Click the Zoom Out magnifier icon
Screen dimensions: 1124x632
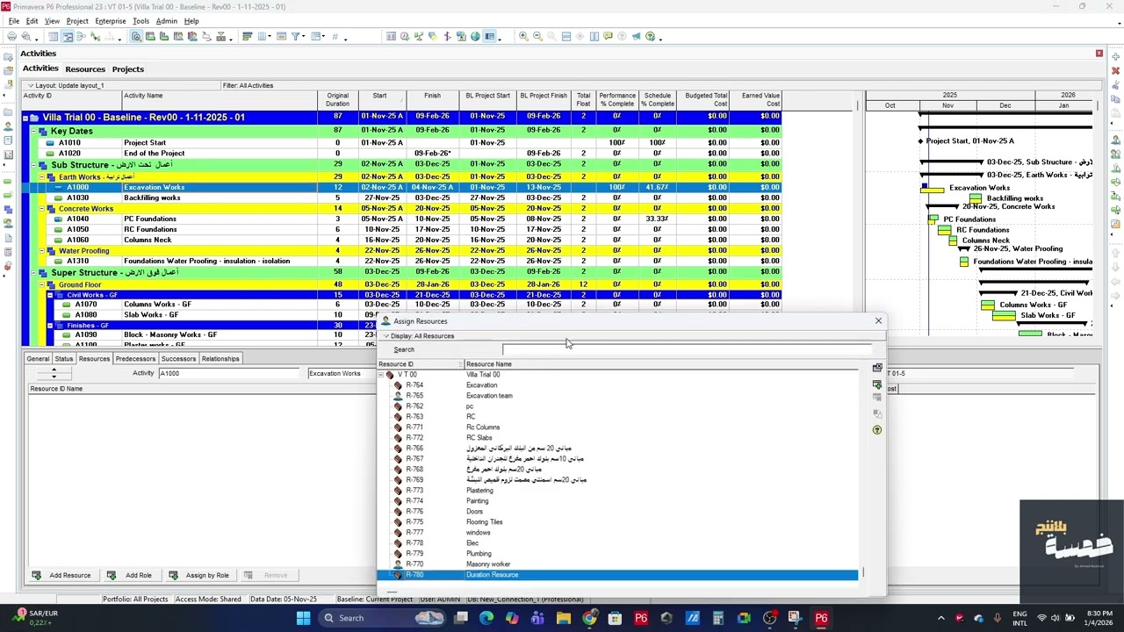tap(537, 37)
